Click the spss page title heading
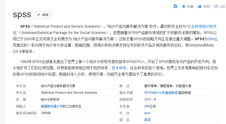The width and height of the screenshot is (226, 124). click(22, 15)
